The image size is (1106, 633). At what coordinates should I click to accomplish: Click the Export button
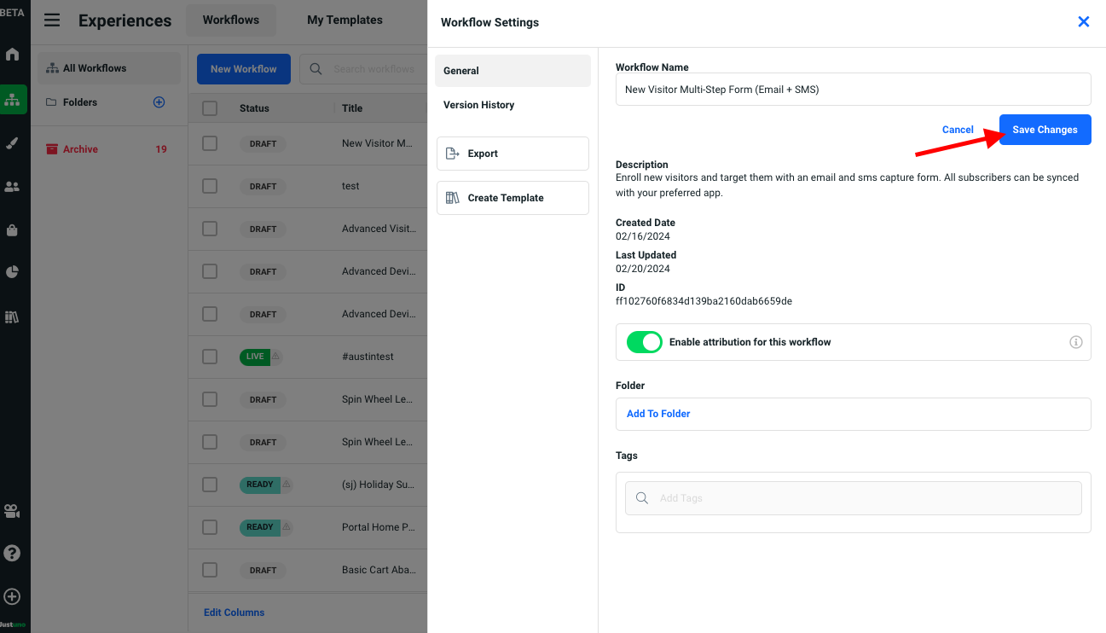pyautogui.click(x=512, y=154)
